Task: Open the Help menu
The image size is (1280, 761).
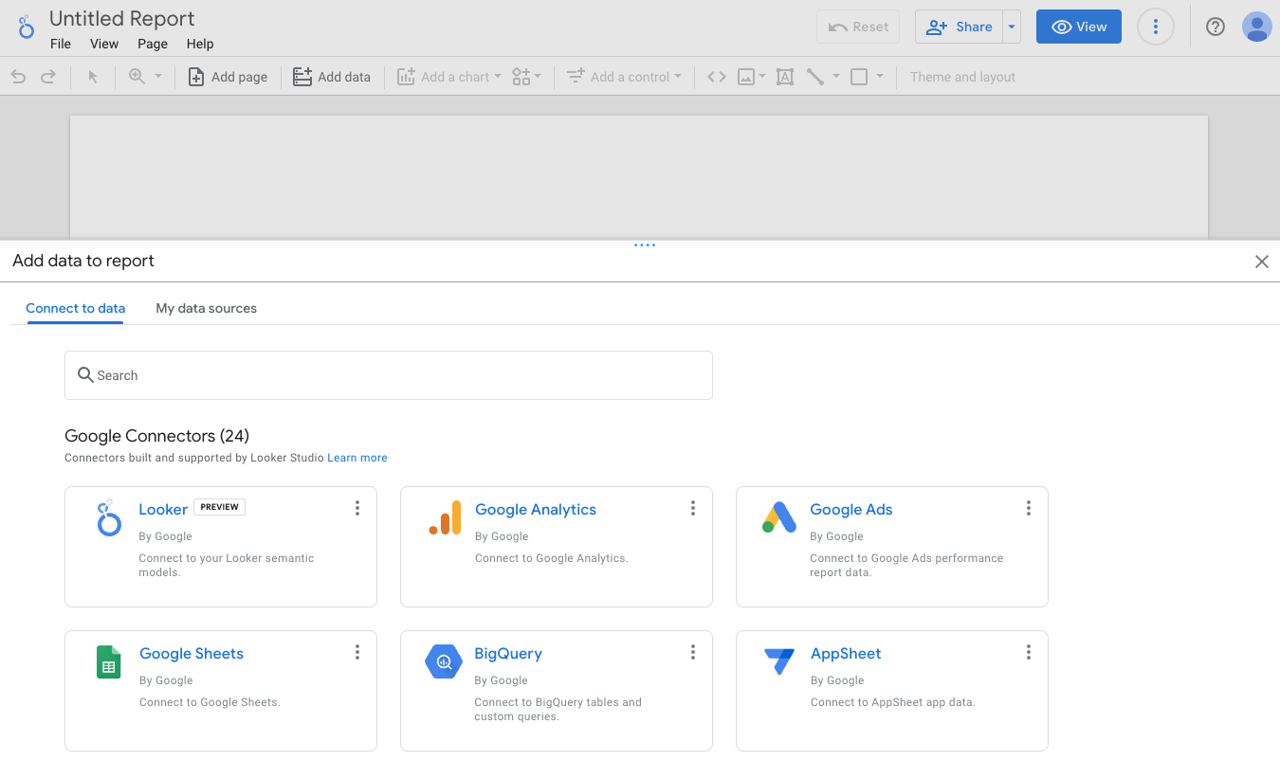Action: click(x=200, y=44)
